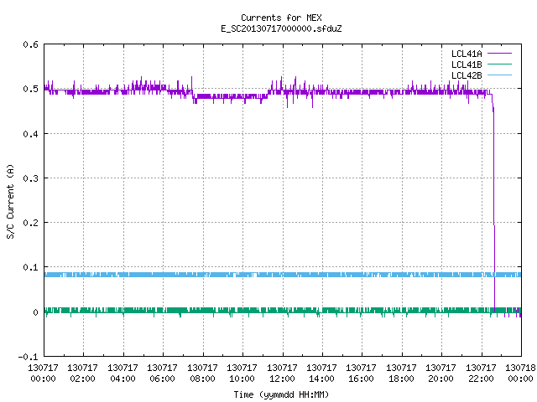537x402 pixels.
Task: Click the 130717 14:00 x-axis tick label
Action: pos(321,374)
